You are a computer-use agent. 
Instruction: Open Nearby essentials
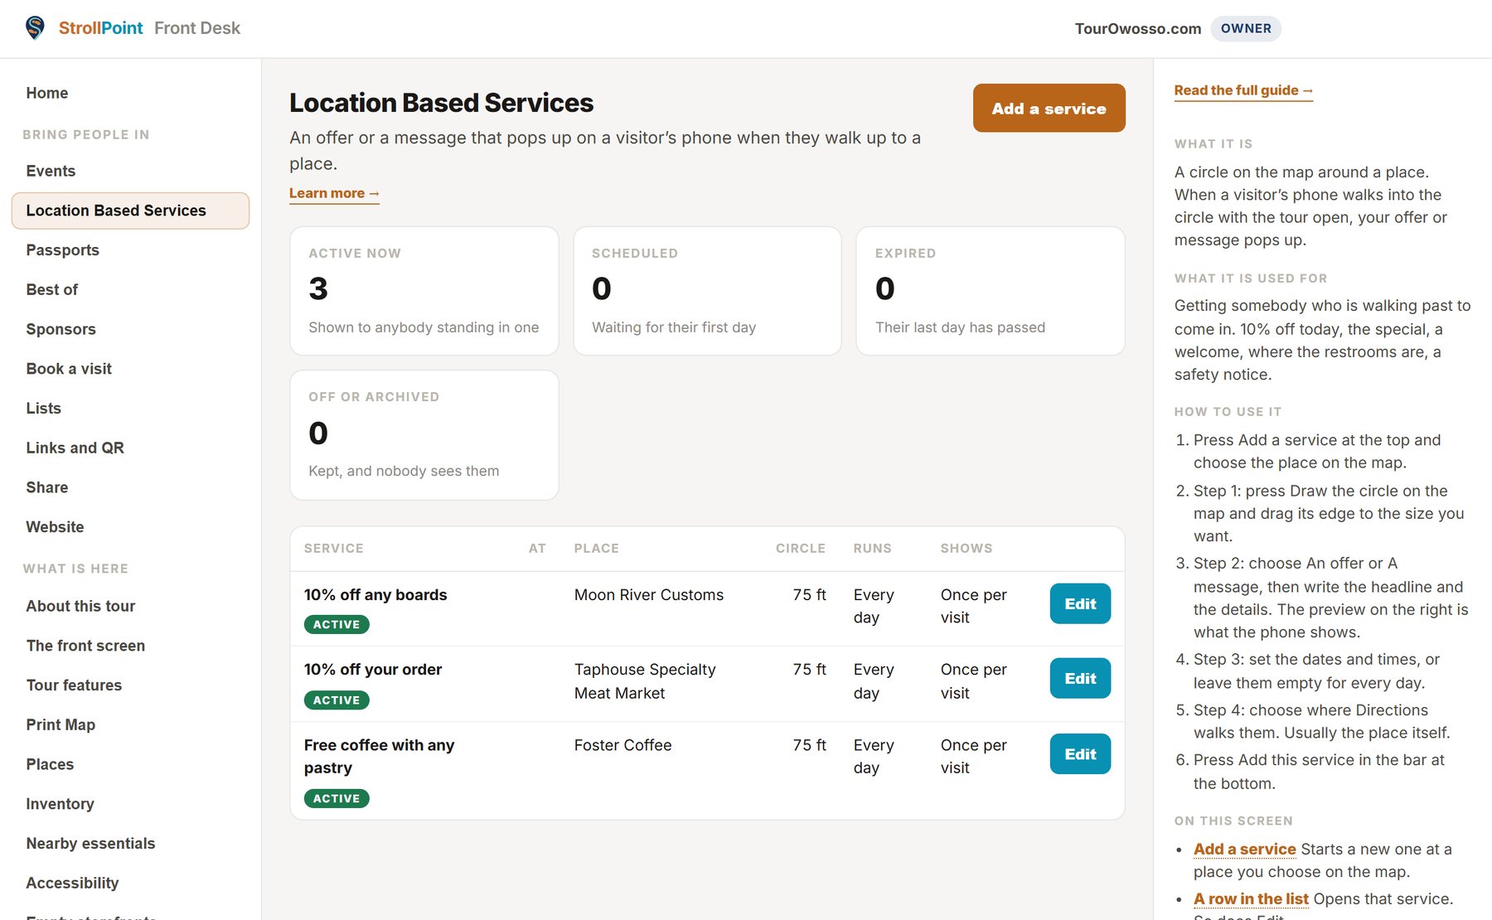pos(90,844)
